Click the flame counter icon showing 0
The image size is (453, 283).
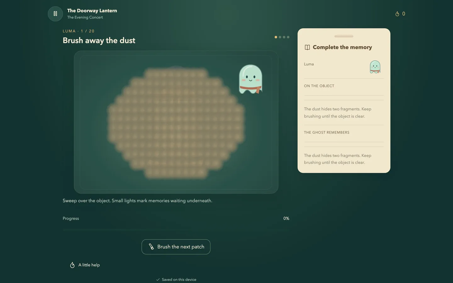(397, 14)
